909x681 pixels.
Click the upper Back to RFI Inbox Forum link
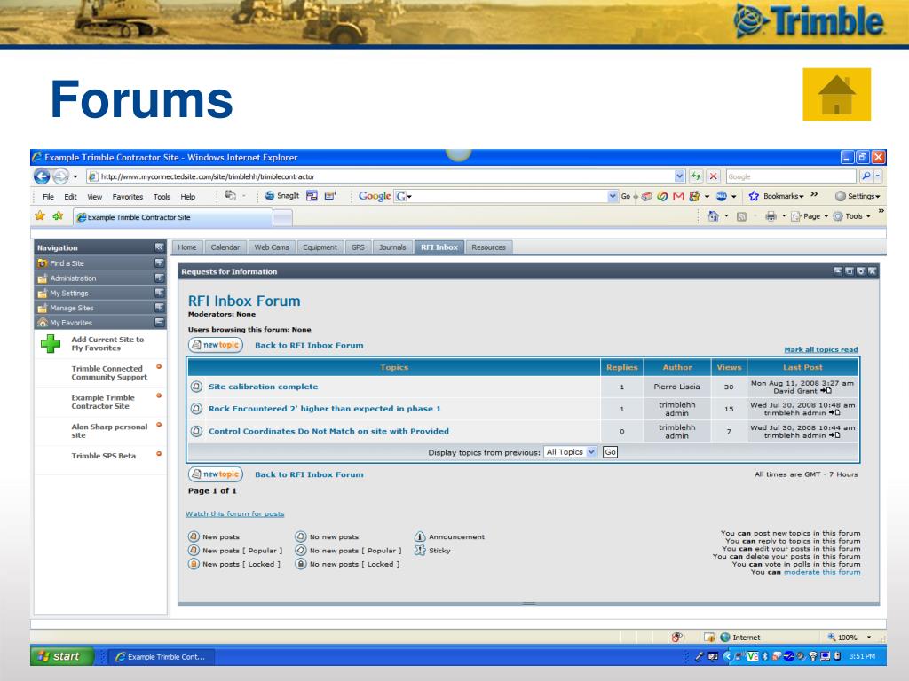point(309,345)
